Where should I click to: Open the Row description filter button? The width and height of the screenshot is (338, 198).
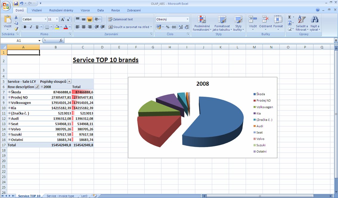37,87
